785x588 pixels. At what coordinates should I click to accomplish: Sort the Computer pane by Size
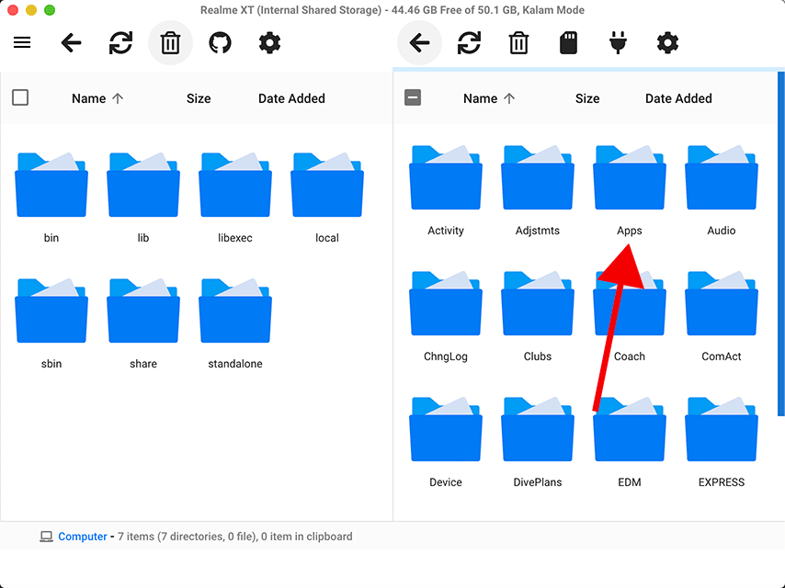click(x=199, y=98)
